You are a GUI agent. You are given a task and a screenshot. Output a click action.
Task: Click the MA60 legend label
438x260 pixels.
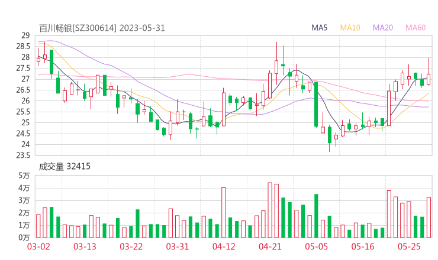point(416,28)
